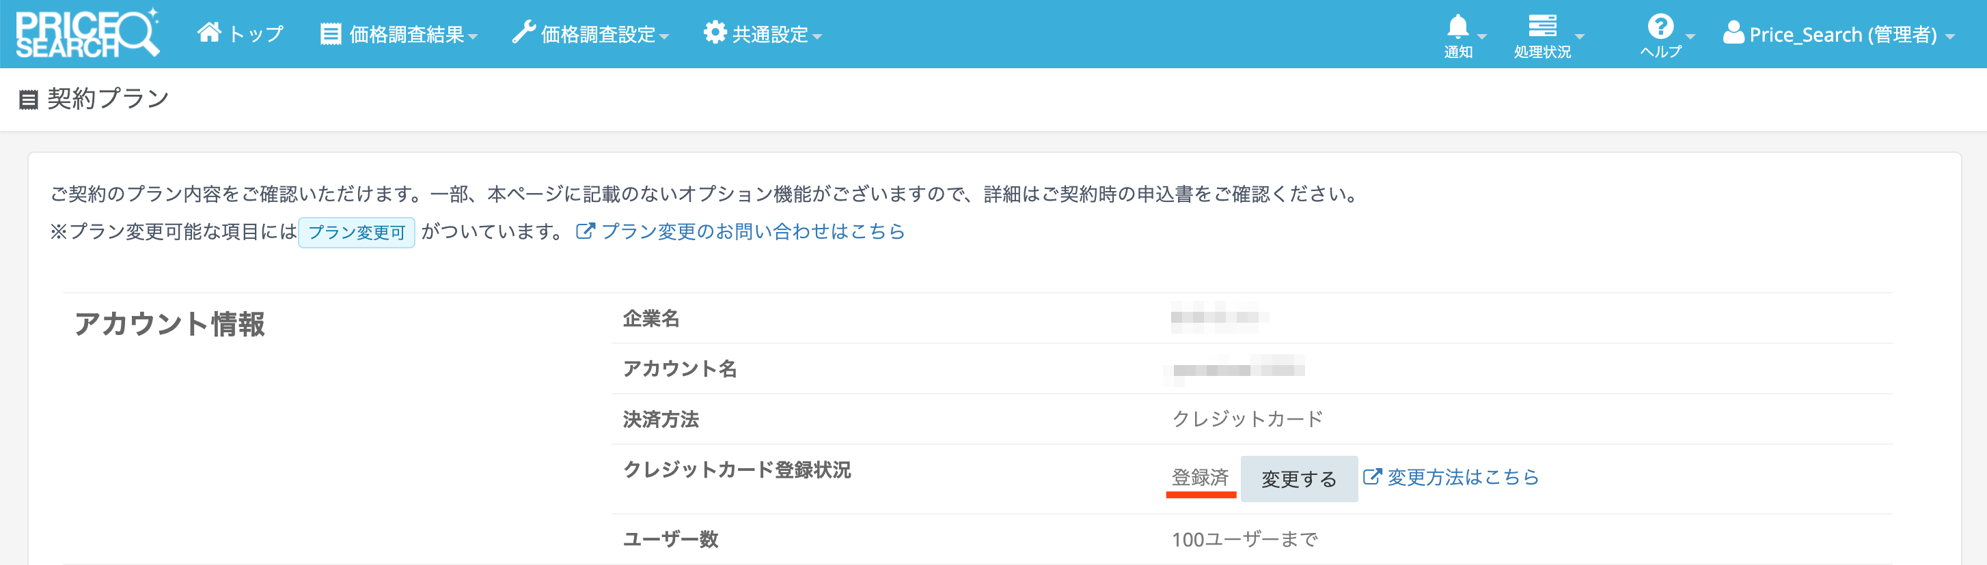The height and width of the screenshot is (565, 1987).
Task: Go to トップ menu item
Action: pyautogui.click(x=256, y=35)
